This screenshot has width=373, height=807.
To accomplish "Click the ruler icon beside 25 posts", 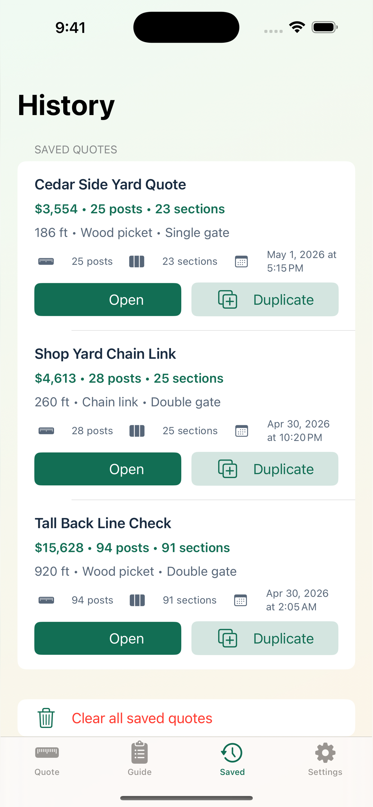I will [46, 261].
